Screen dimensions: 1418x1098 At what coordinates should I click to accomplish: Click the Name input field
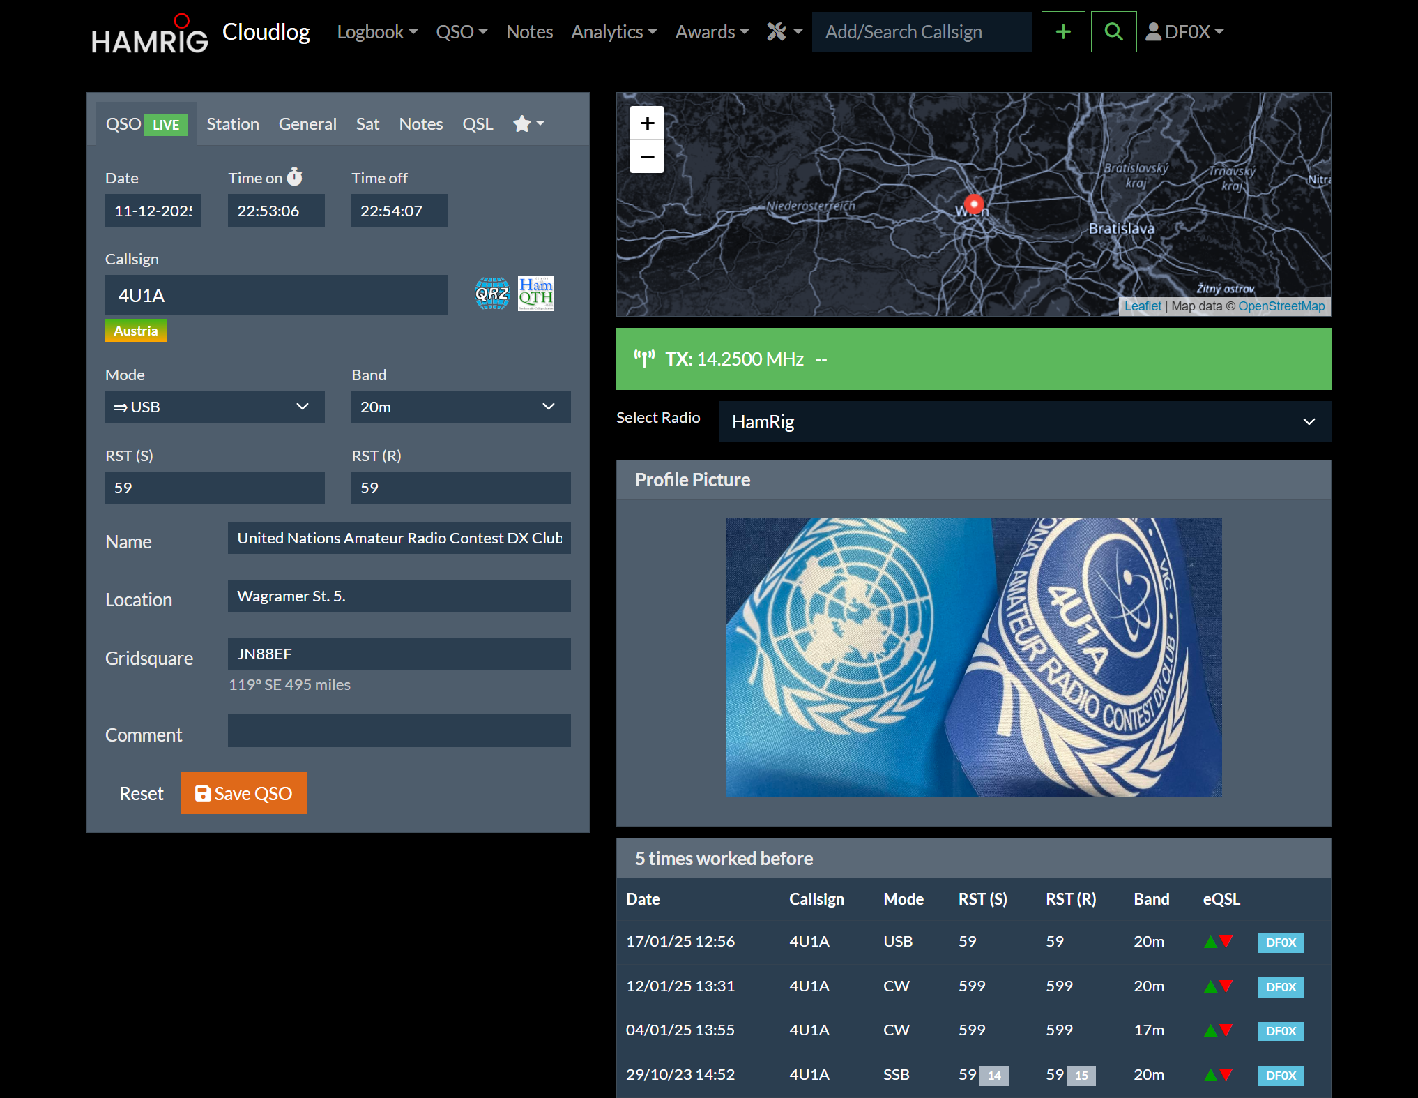tap(399, 538)
